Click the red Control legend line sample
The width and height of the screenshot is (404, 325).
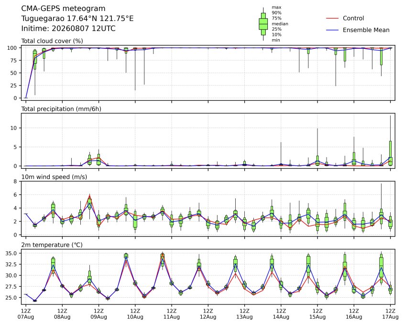coord(332,19)
